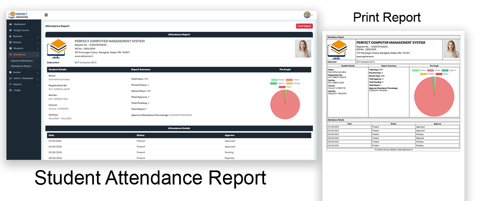Expand the Students sidebar section

[18, 48]
